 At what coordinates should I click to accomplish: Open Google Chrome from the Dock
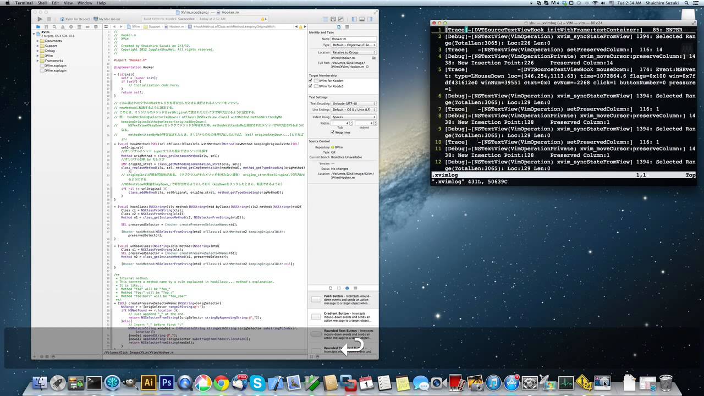coord(221,383)
